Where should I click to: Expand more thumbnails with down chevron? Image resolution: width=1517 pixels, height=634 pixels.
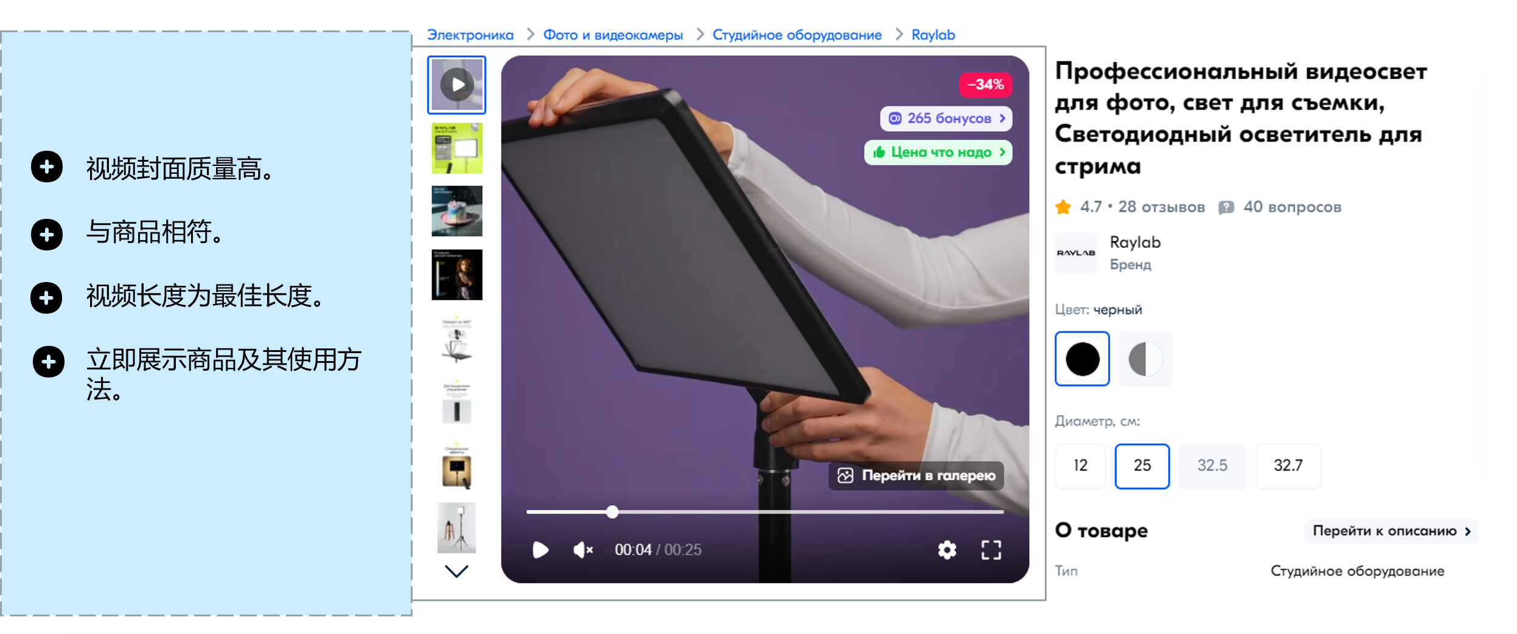pos(456,571)
